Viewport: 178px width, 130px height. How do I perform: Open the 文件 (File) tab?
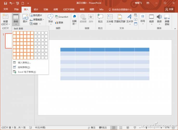[6, 9]
